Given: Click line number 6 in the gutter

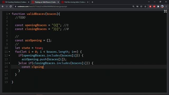Looking at the screenshot, I should click(x=7, y=33).
